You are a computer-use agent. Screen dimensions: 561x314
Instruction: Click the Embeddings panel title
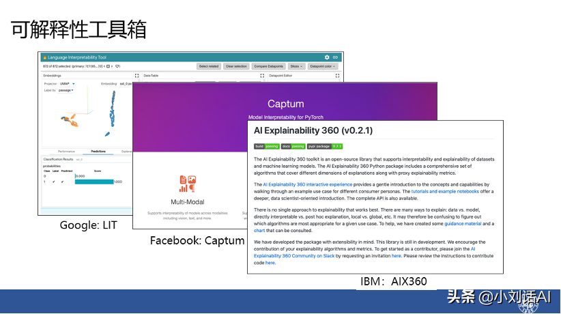[x=53, y=76]
